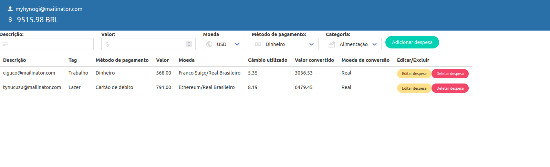The height and width of the screenshot is (167, 550).
Task: Delete the tynucuzu@mailinator.com expense
Action: (x=450, y=88)
